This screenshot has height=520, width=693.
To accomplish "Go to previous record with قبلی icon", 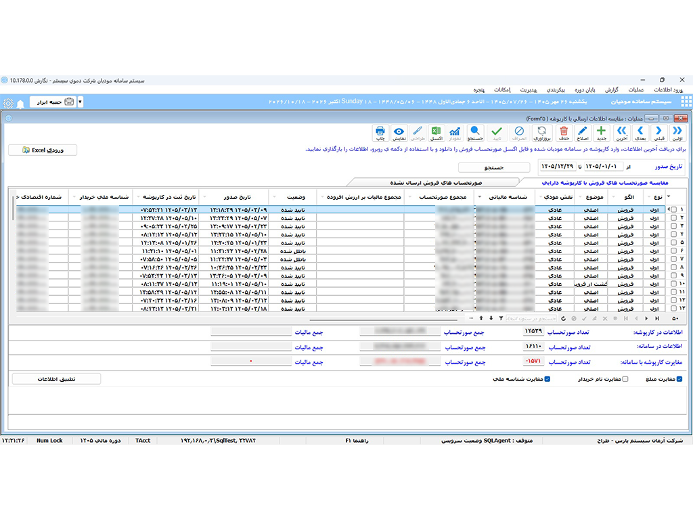I will pos(659,133).
